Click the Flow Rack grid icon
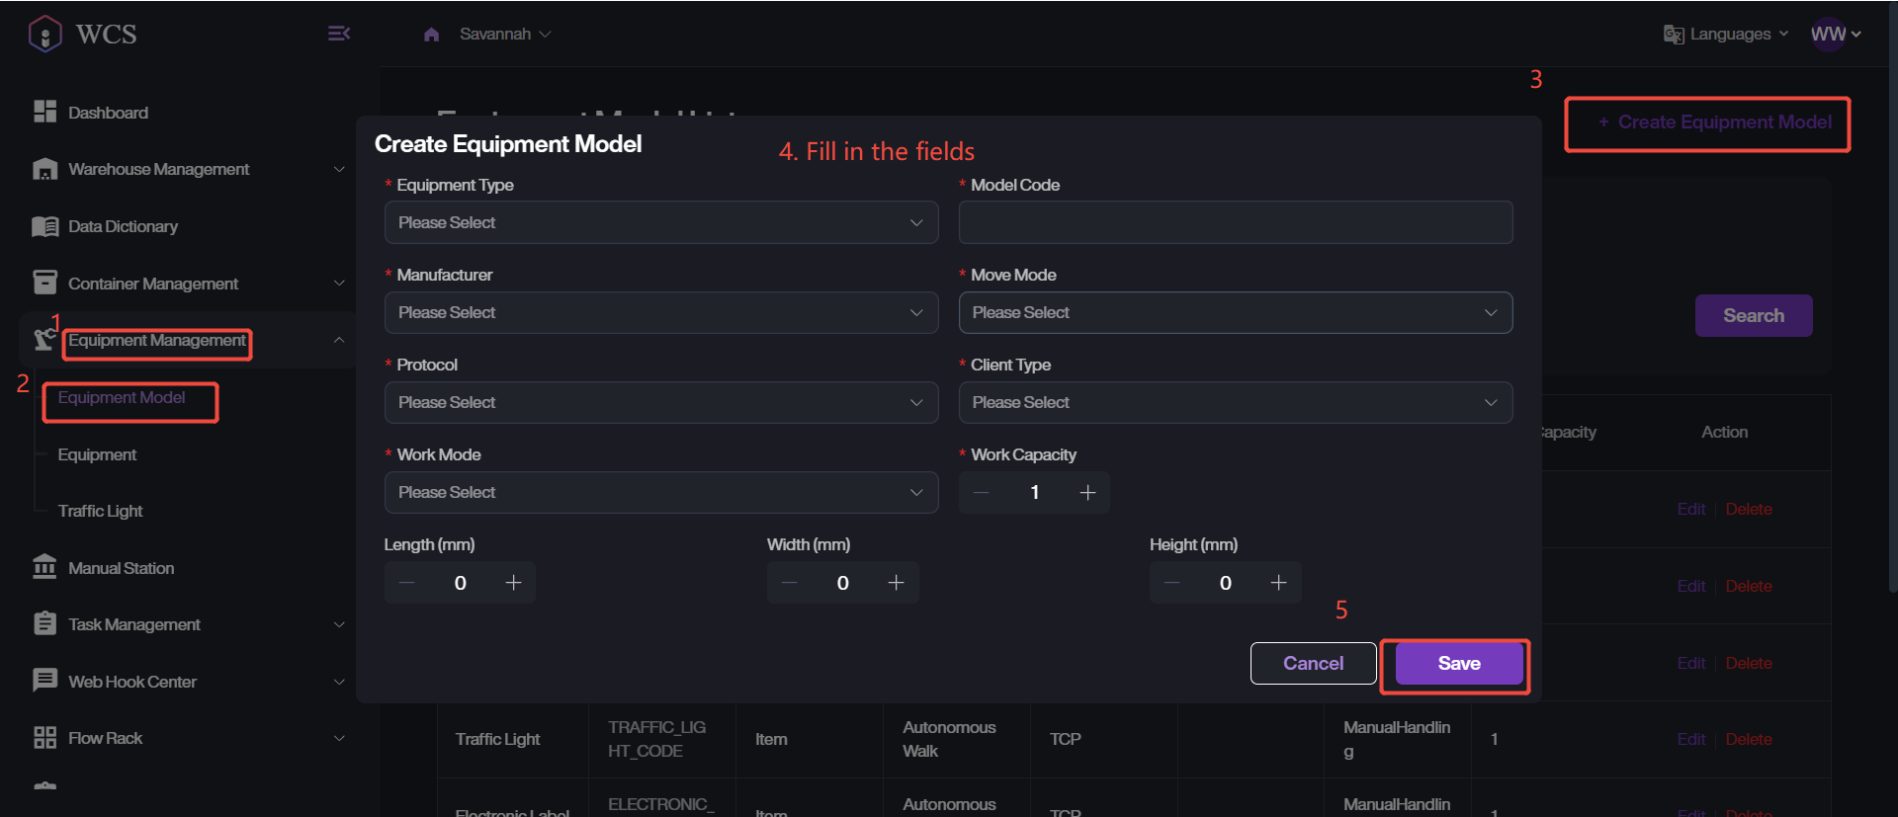Image resolution: width=1898 pixels, height=817 pixels. pos(44,738)
